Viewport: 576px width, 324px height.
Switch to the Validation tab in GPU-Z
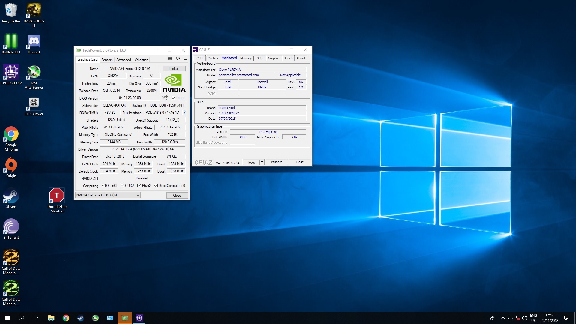pos(141,60)
